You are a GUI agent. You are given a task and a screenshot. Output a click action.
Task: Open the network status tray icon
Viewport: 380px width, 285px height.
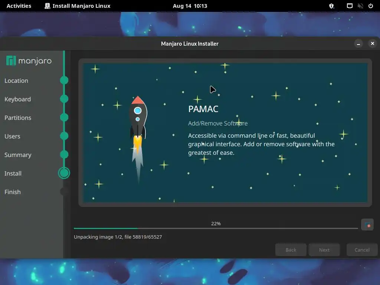350,6
